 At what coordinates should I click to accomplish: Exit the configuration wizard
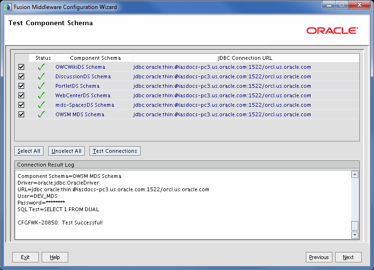tap(26, 257)
